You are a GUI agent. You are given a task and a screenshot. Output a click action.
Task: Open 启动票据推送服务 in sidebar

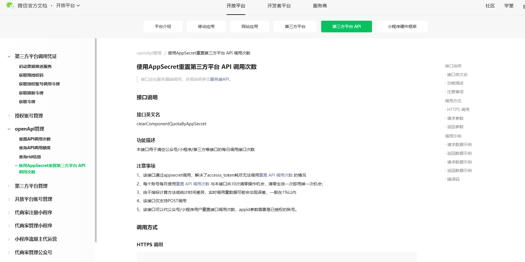pos(35,66)
